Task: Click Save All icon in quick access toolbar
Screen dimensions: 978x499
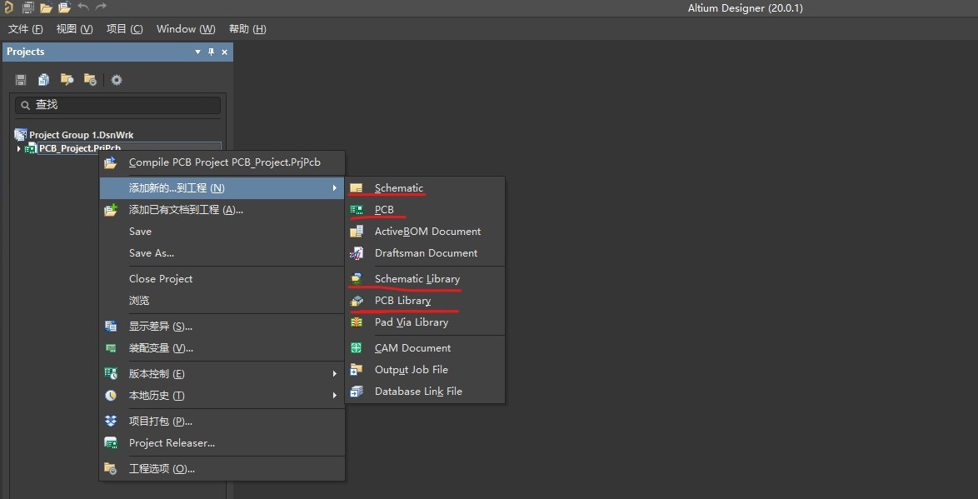Action: [x=28, y=7]
